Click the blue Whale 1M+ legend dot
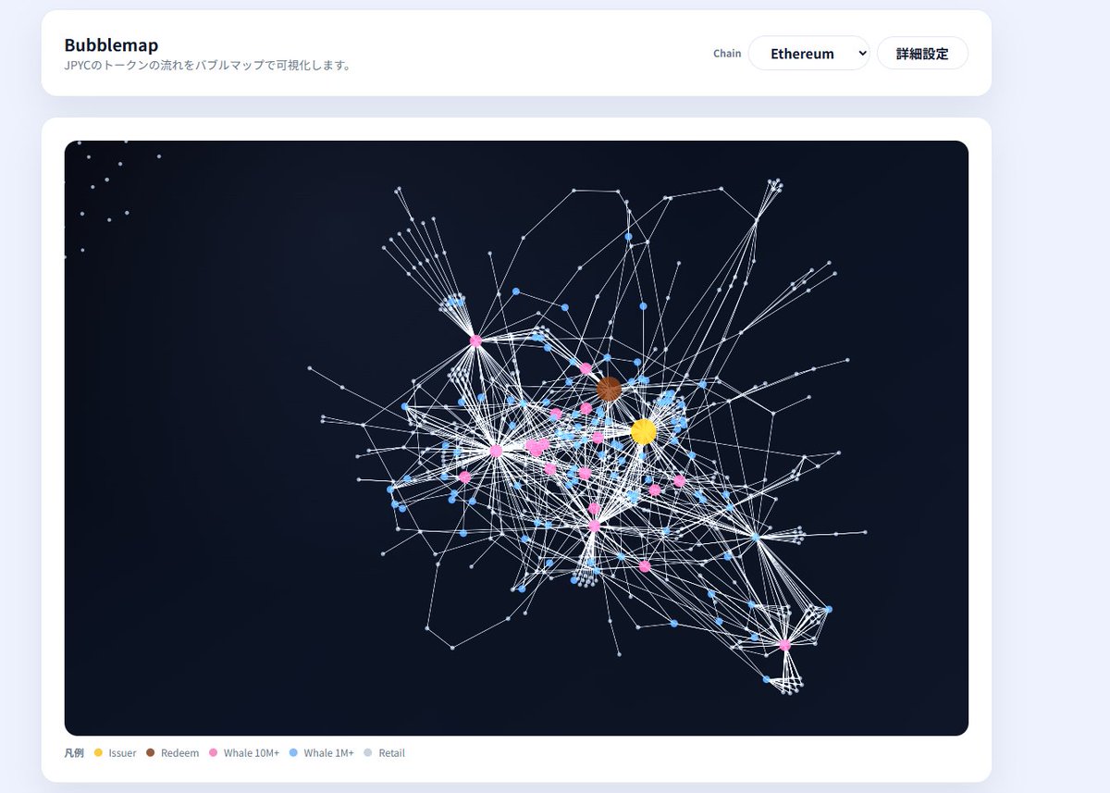 click(294, 753)
